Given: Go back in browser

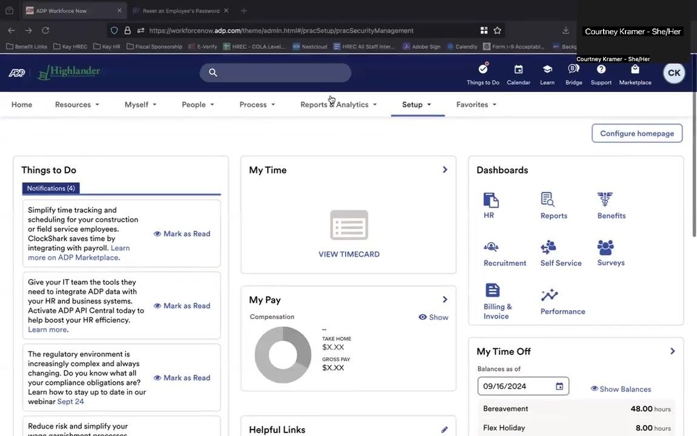Looking at the screenshot, I should pos(12,30).
